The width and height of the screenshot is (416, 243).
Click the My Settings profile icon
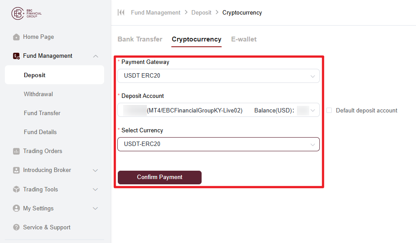tap(16, 208)
